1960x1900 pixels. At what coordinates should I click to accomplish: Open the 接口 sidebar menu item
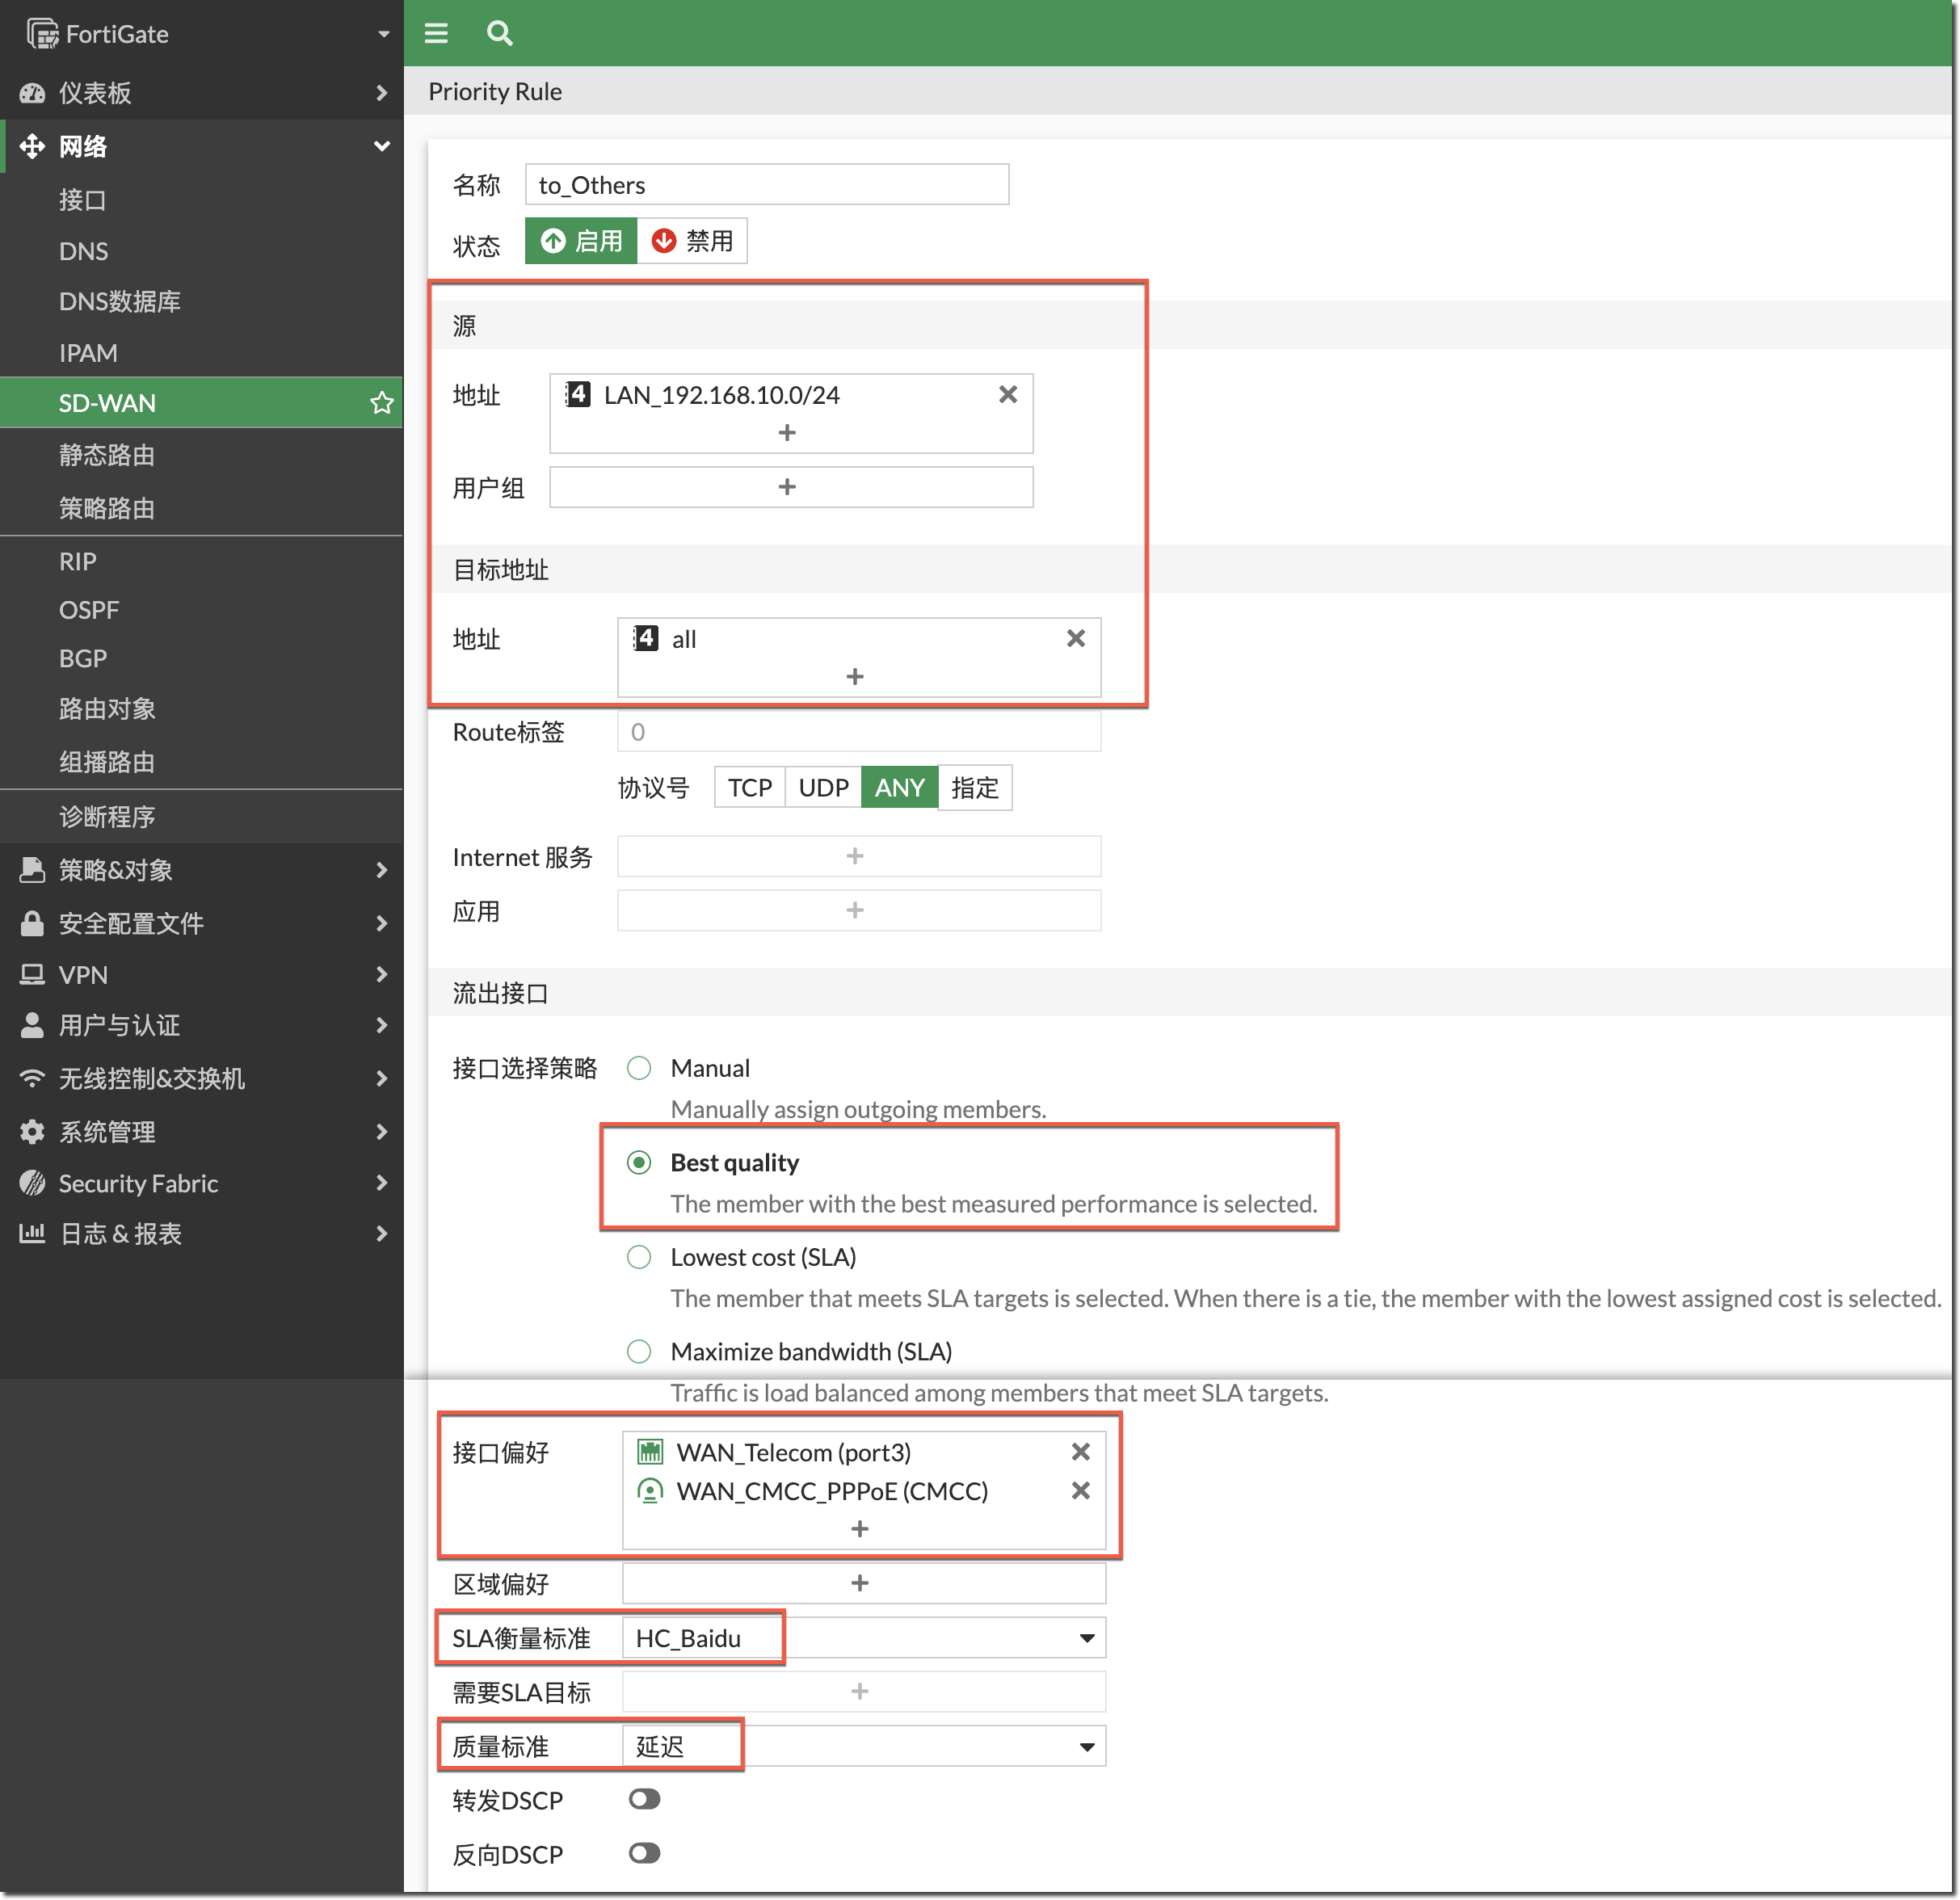coord(82,200)
